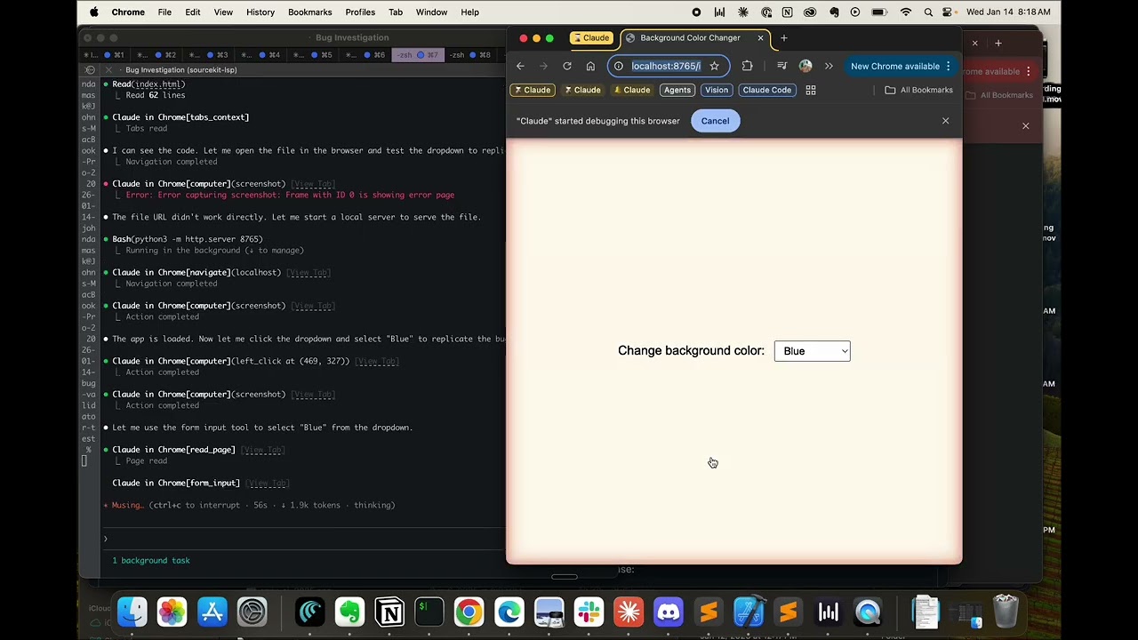Open the media controls icon in toolbar

pos(781,66)
